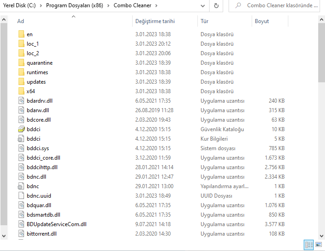Switch to large icons view layout

click(x=319, y=245)
